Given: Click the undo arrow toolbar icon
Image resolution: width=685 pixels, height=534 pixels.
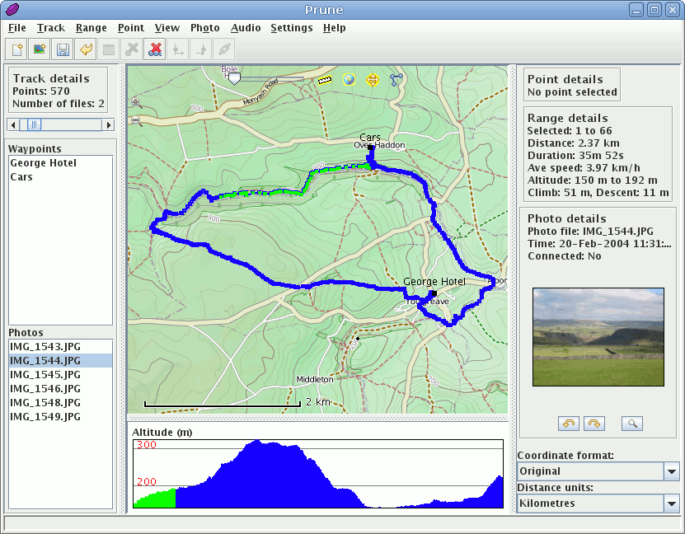Looking at the screenshot, I should (x=85, y=49).
